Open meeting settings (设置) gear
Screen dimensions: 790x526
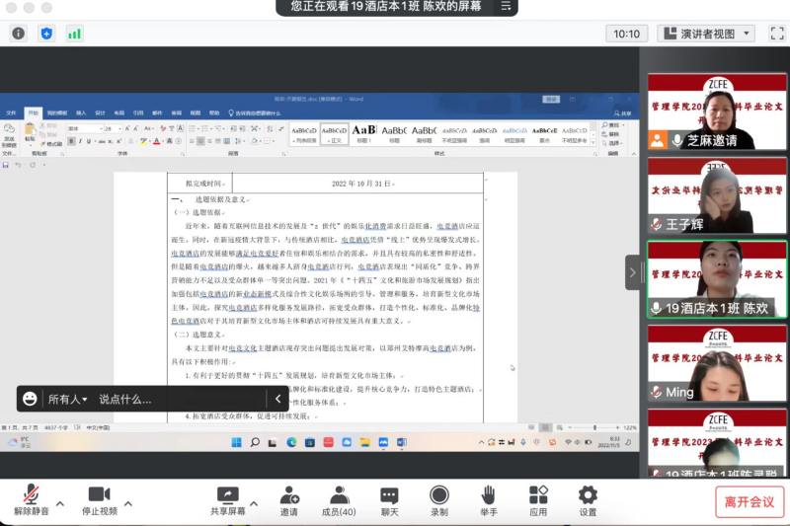coord(588,500)
